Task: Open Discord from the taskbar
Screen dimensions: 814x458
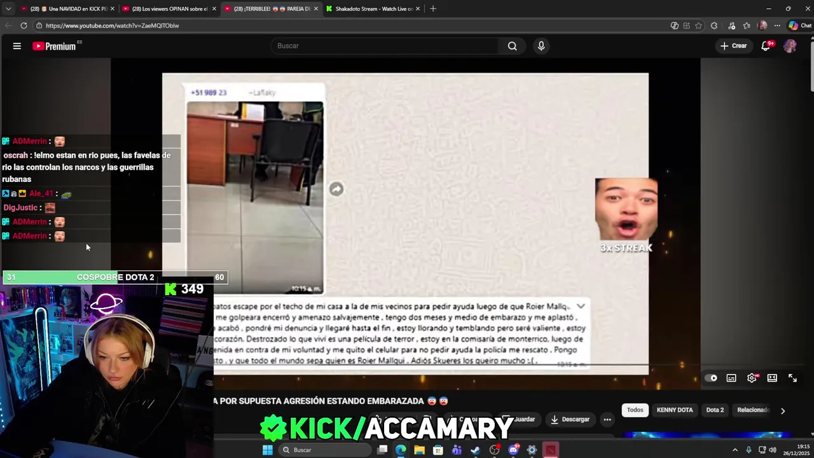Action: (x=513, y=450)
